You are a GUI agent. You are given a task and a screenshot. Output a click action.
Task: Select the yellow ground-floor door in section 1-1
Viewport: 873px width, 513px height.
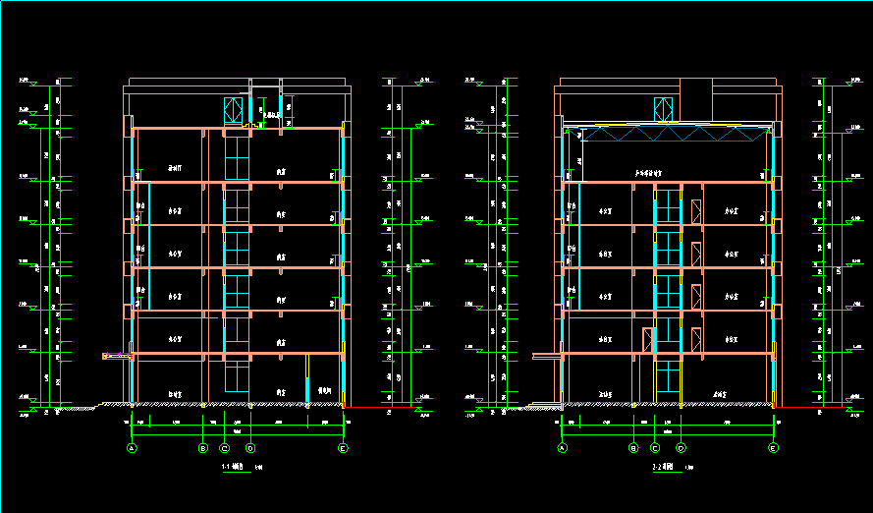(307, 378)
